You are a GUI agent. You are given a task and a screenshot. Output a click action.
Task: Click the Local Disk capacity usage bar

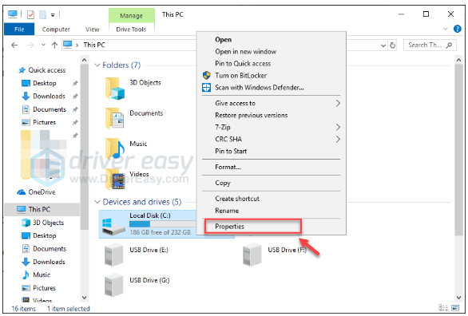(163, 224)
